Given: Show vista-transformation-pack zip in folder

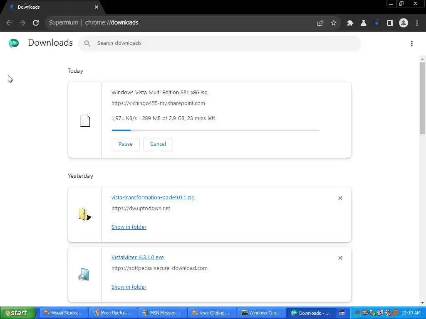Looking at the screenshot, I should pos(129,227).
